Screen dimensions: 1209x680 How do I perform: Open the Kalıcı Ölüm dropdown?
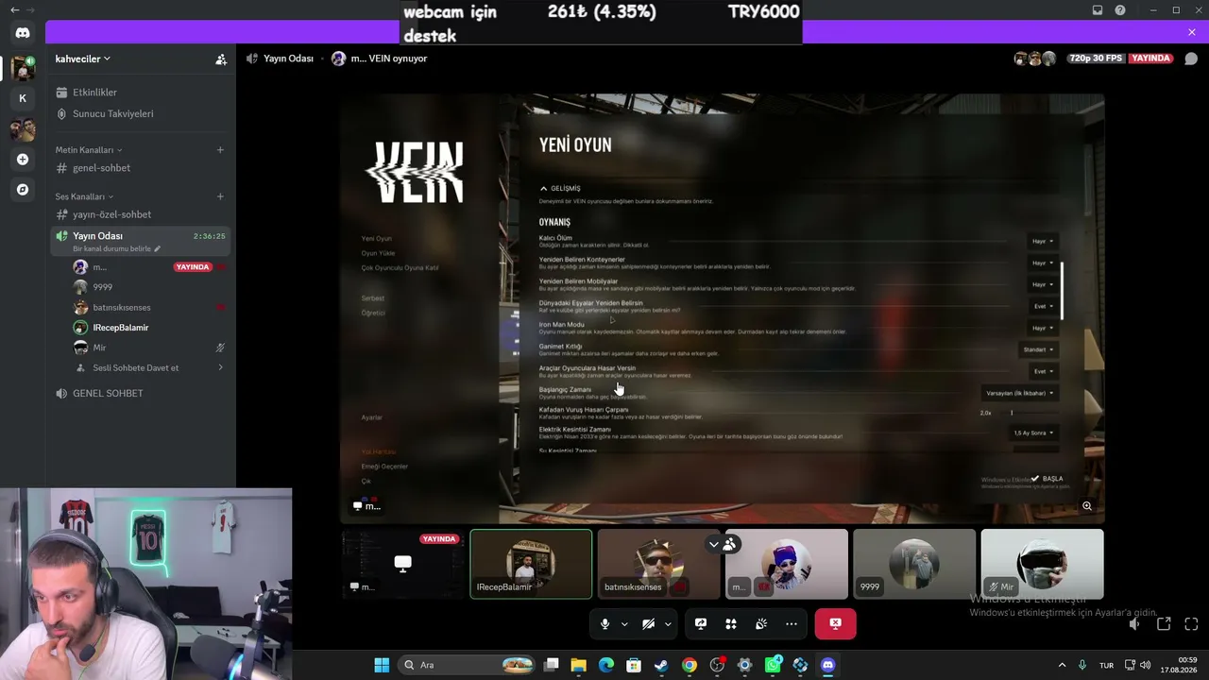coord(1043,241)
